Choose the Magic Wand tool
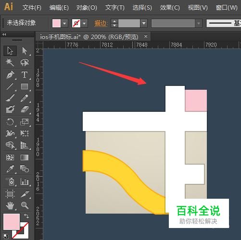This screenshot has width=241, height=240. [x=10, y=62]
